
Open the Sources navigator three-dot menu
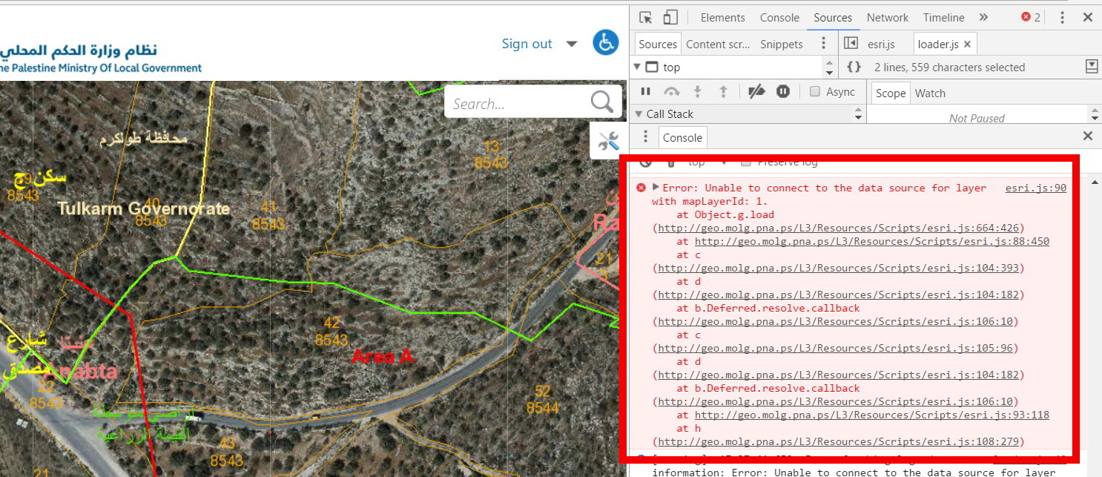pyautogui.click(x=823, y=44)
